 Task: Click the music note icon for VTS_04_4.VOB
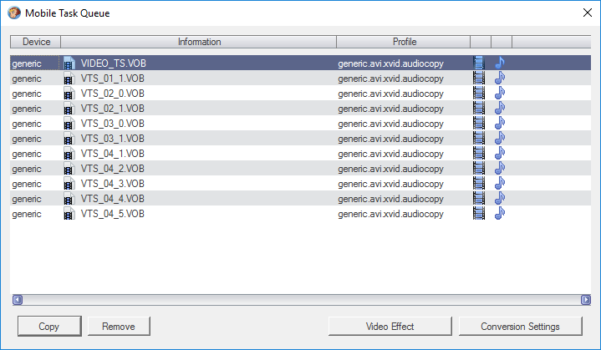tap(500, 198)
